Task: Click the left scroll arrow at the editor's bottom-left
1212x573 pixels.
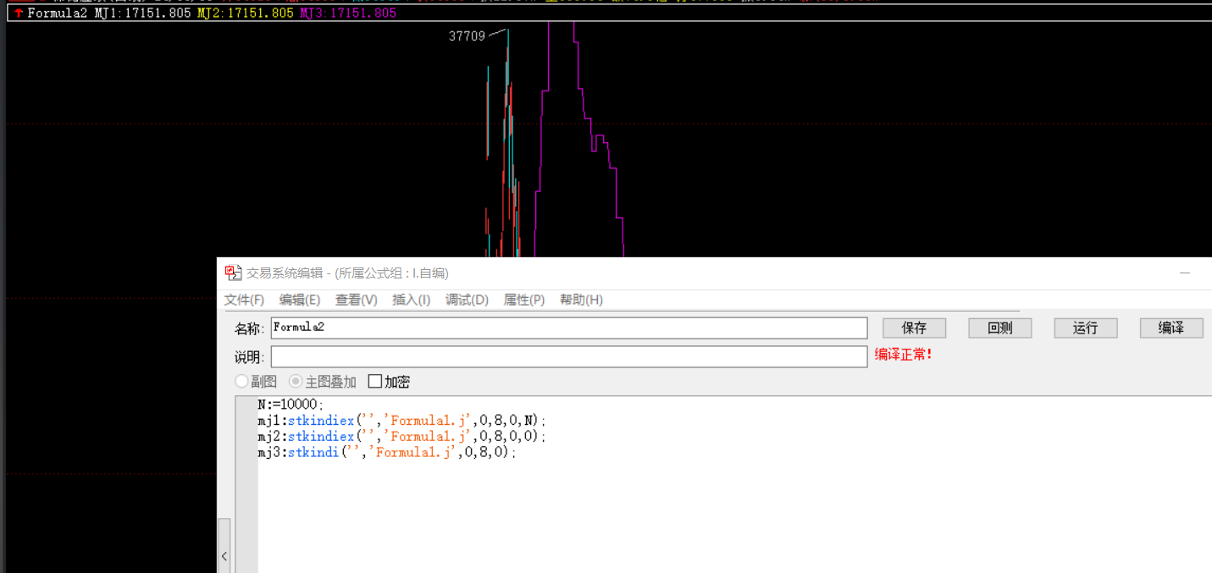Action: (224, 556)
